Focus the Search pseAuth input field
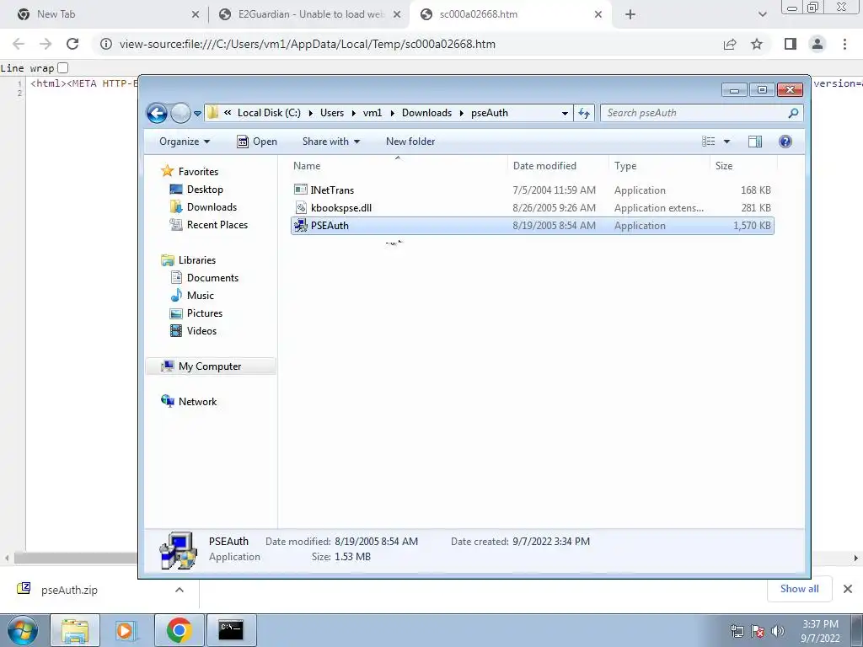The width and height of the screenshot is (863, 647). pos(694,114)
